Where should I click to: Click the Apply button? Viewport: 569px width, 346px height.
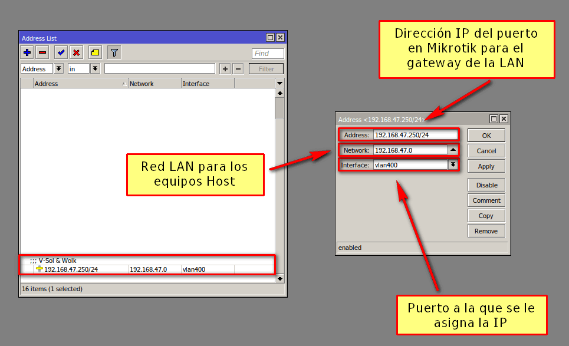(486, 166)
